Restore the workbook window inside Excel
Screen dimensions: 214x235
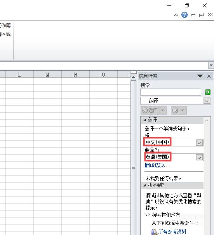(x=202, y=15)
